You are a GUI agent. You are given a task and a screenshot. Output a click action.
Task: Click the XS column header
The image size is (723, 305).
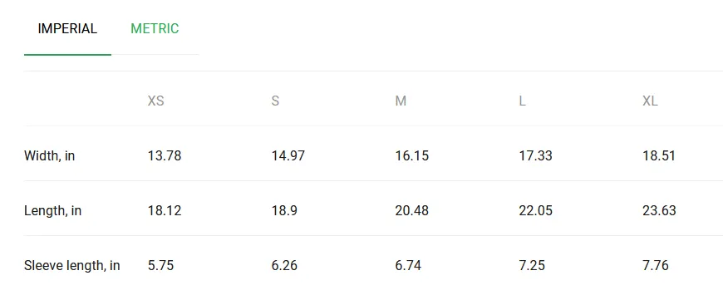pos(156,101)
